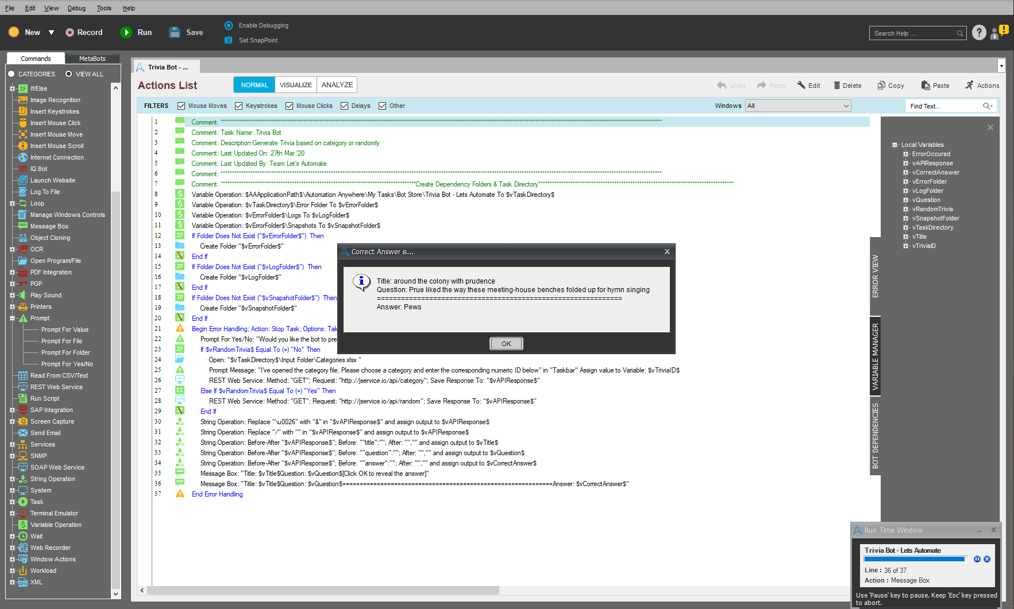
Task: Select the Open Program/File icon
Action: (23, 261)
